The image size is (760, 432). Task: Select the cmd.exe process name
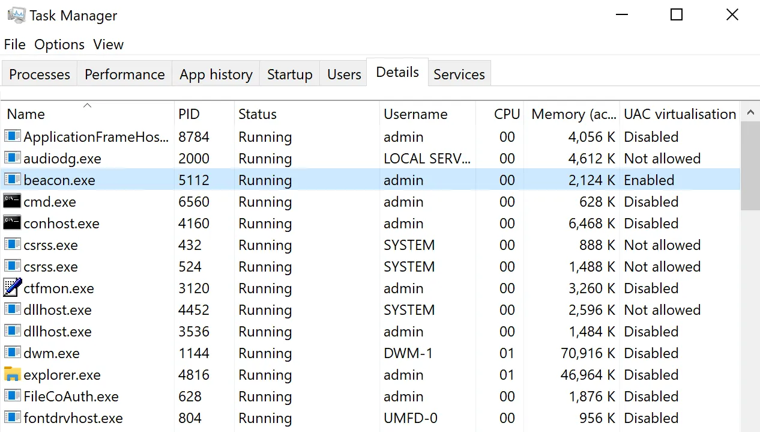50,201
